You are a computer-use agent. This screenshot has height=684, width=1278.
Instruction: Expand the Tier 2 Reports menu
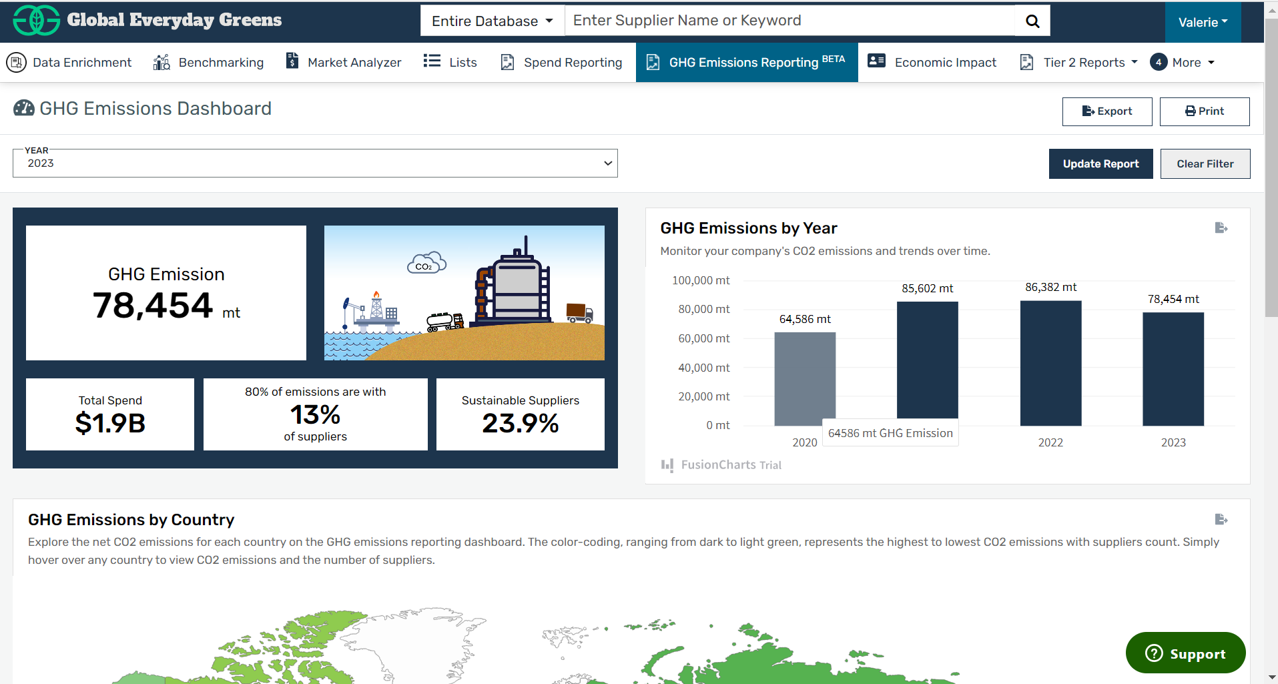1078,63
